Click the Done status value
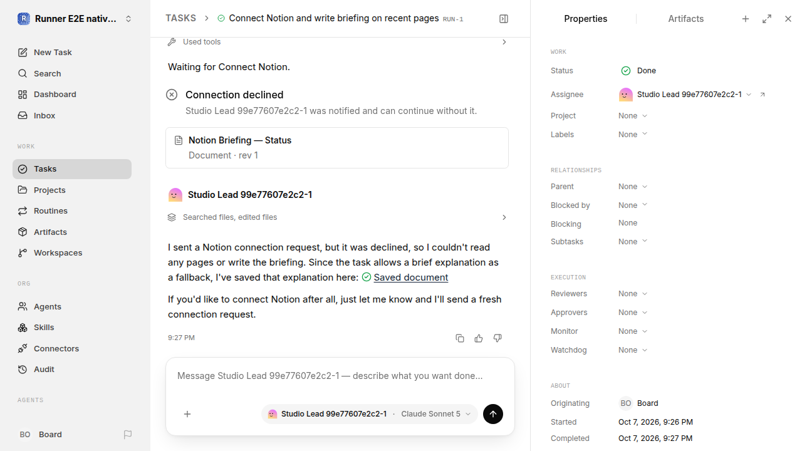 638,71
